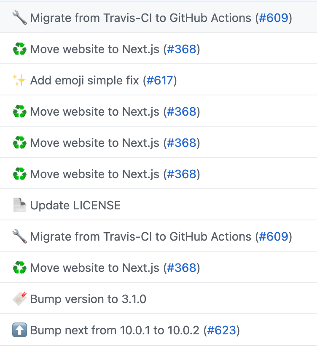
Task: Open the #609 link below Update LICENSE row
Action: (x=274, y=236)
